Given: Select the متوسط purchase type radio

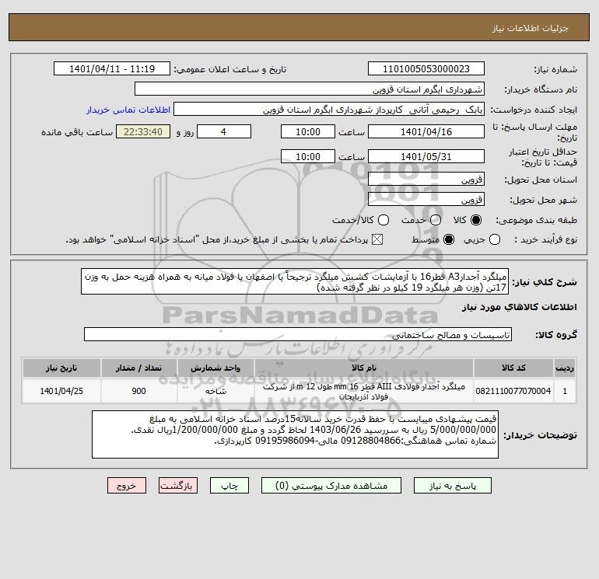Looking at the screenshot, I should [x=449, y=239].
